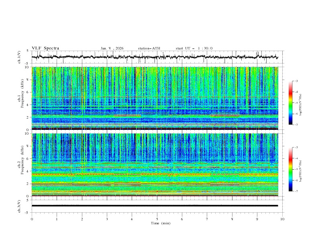Click the ch.3 flat black waveform trace
This screenshot has height=246, width=318.
click(x=155, y=206)
